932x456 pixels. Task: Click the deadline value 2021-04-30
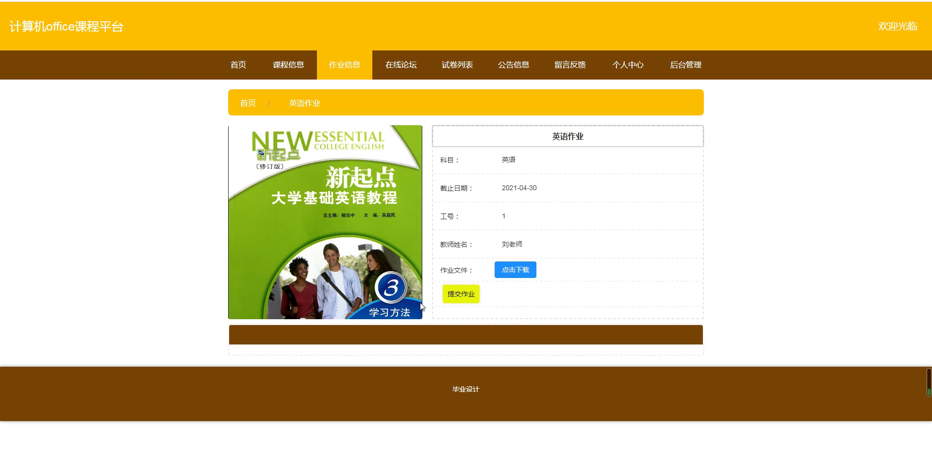[x=519, y=188]
